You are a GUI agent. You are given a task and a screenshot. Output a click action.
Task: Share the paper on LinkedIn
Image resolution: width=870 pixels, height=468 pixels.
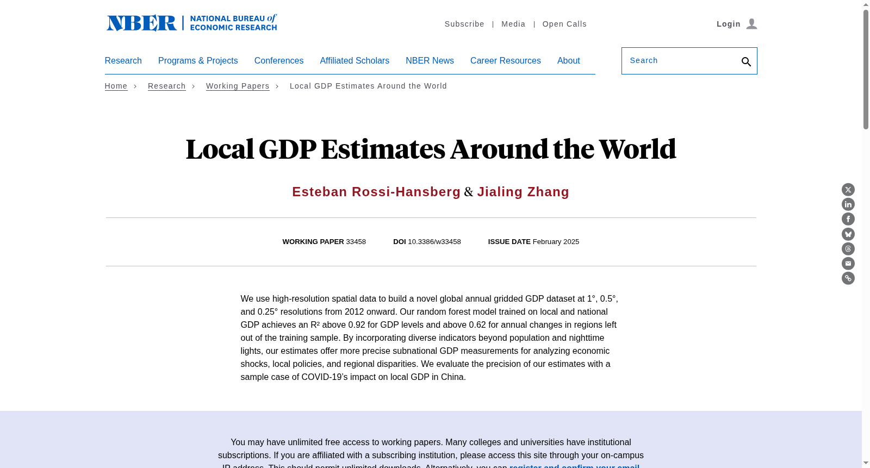pyautogui.click(x=848, y=204)
